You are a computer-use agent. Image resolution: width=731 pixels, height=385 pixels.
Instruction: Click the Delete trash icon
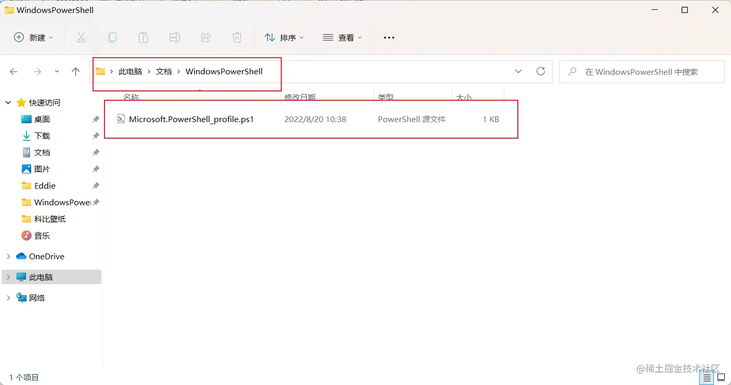pyautogui.click(x=237, y=37)
